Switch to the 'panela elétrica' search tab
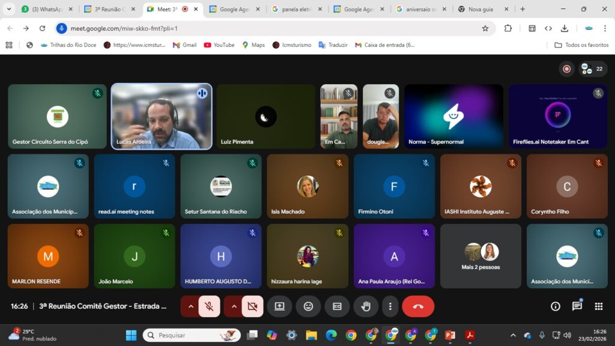This screenshot has height=346, width=615. tap(297, 9)
